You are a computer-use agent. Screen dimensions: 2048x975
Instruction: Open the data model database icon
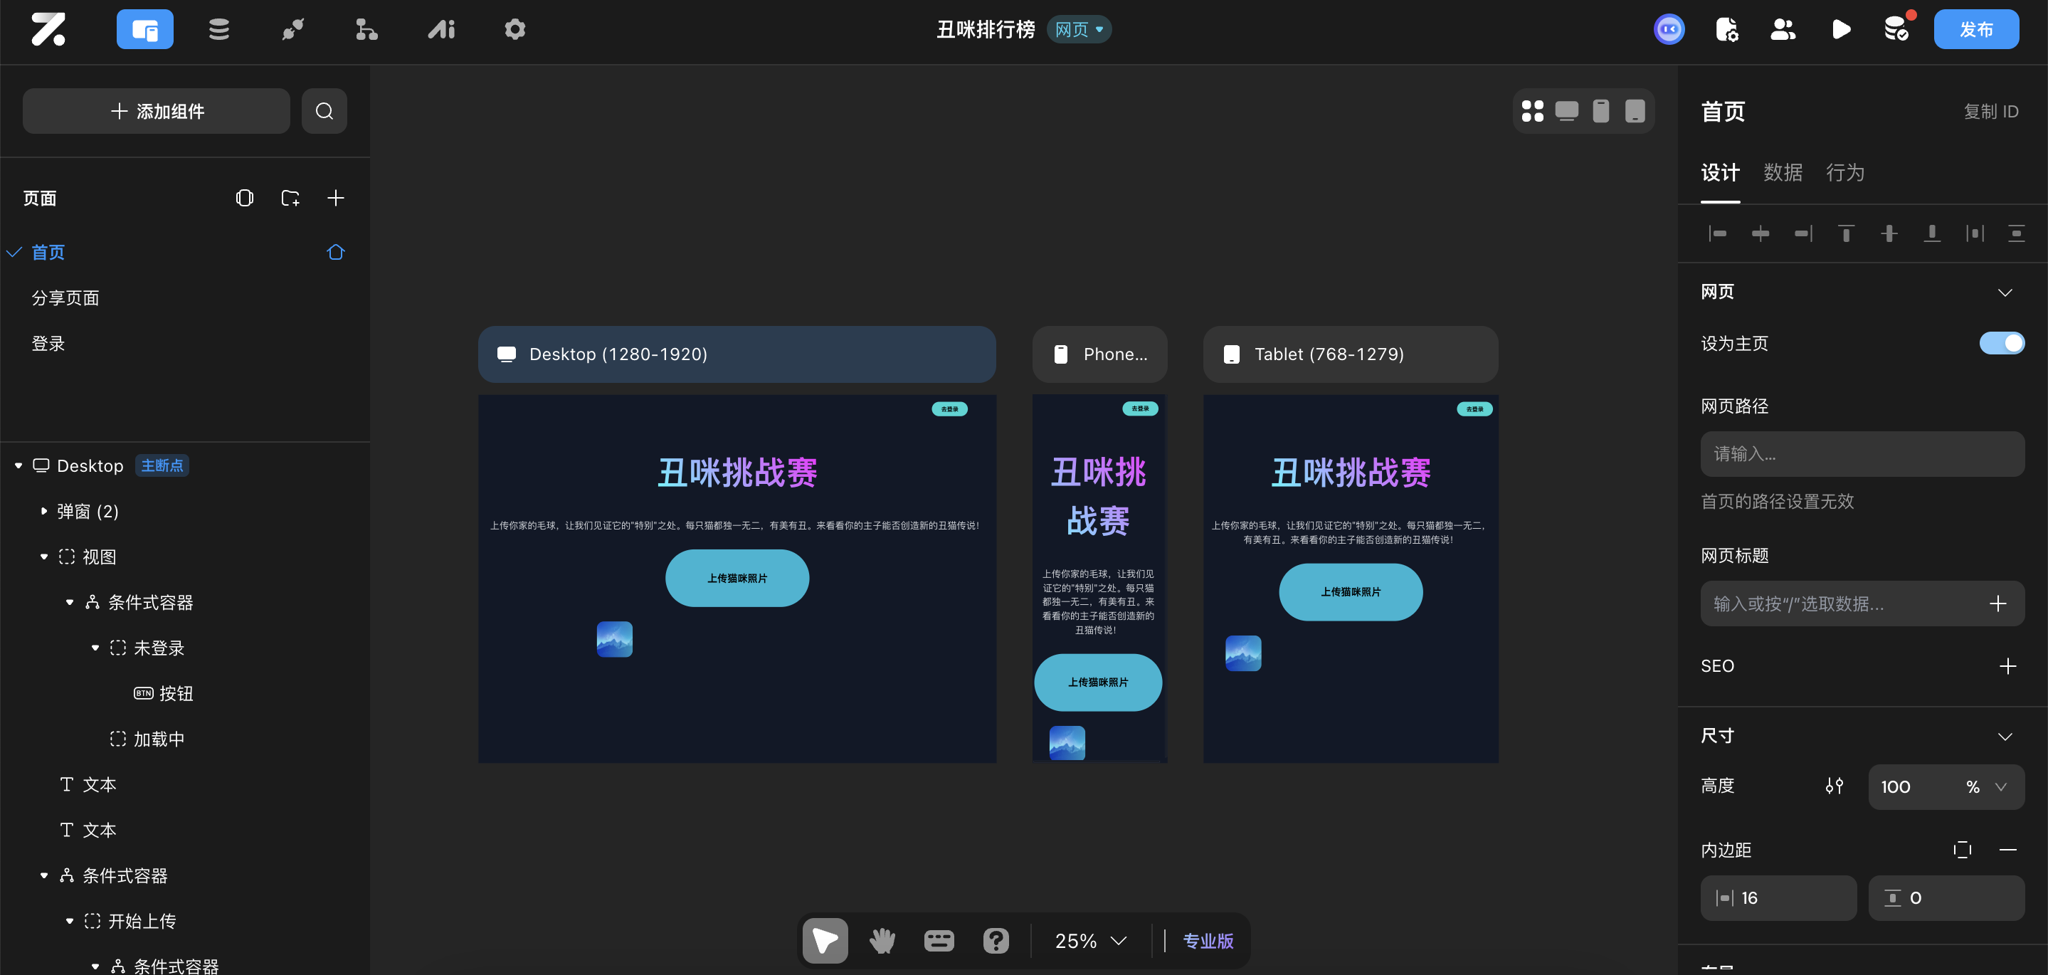pyautogui.click(x=218, y=29)
